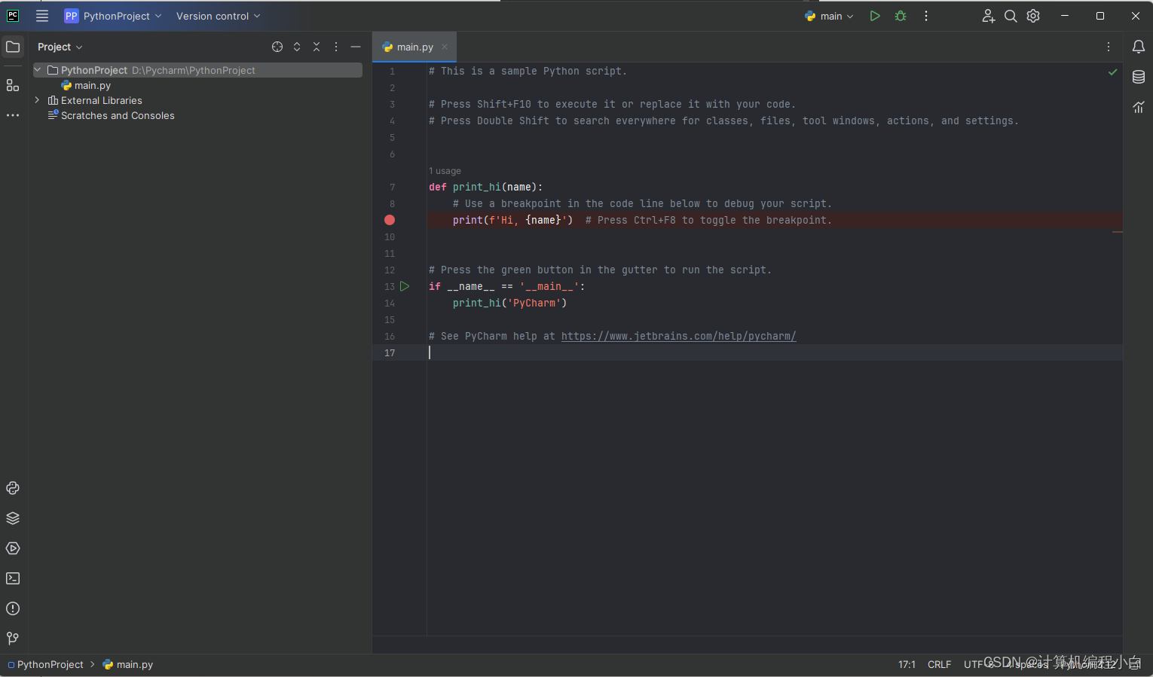The width and height of the screenshot is (1153, 677).
Task: Open Python Packages tool window
Action: (13, 518)
